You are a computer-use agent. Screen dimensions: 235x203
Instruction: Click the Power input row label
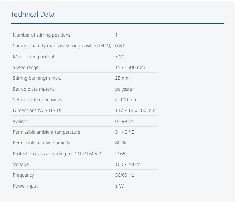[25, 186]
